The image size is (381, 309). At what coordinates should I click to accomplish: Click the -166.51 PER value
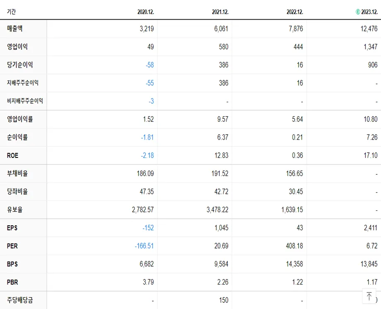(x=144, y=246)
